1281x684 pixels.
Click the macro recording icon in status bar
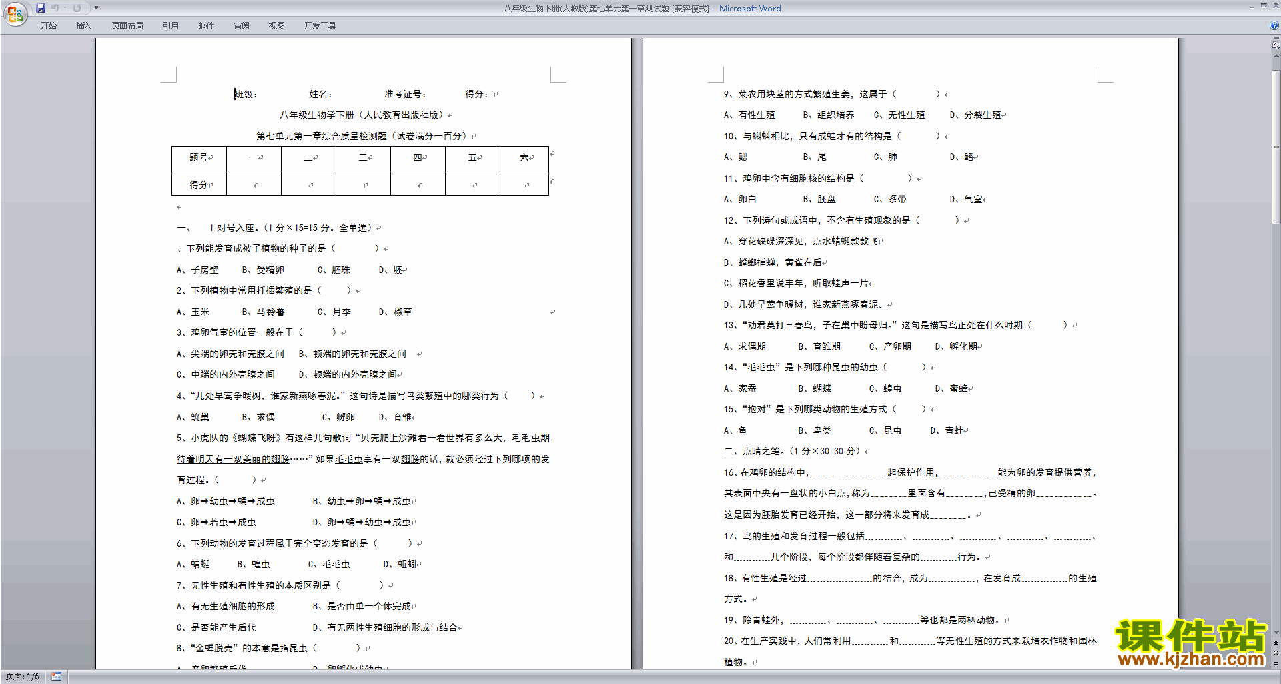point(56,677)
